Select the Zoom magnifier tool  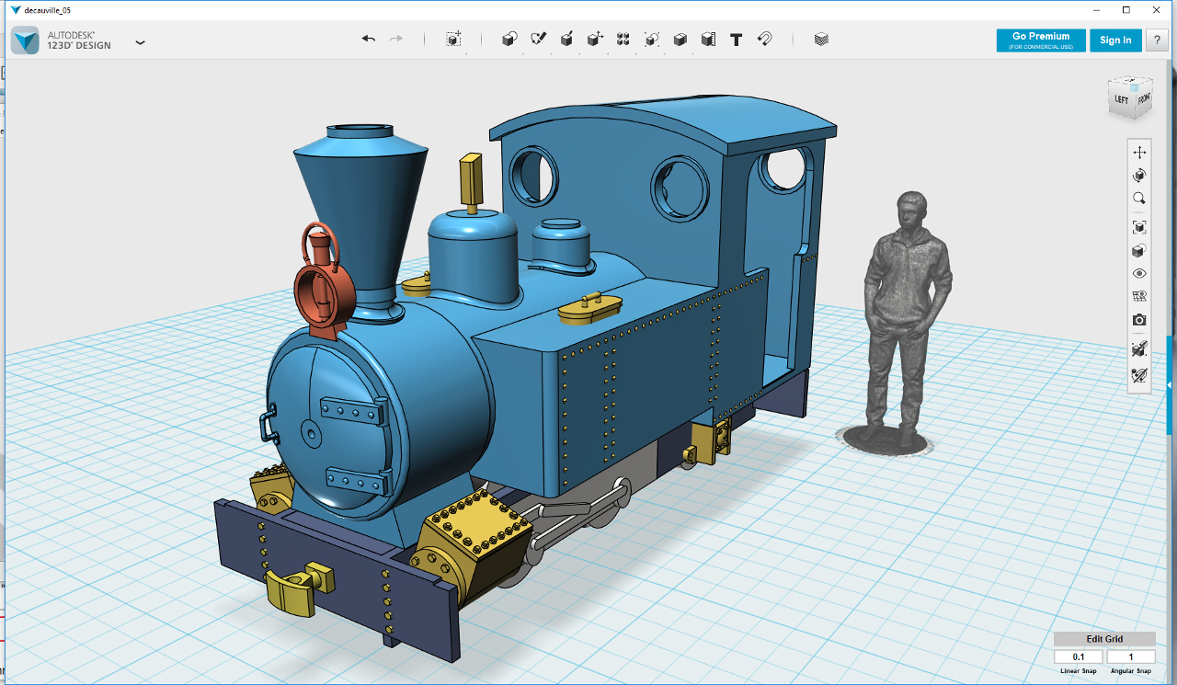tap(1139, 199)
